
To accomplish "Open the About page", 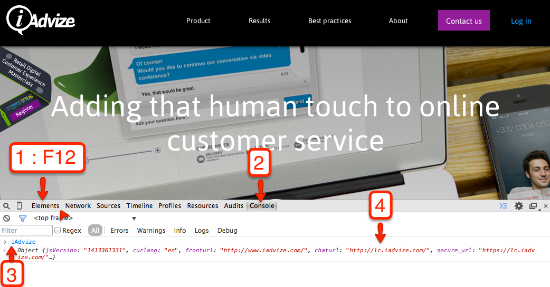I will [398, 21].
